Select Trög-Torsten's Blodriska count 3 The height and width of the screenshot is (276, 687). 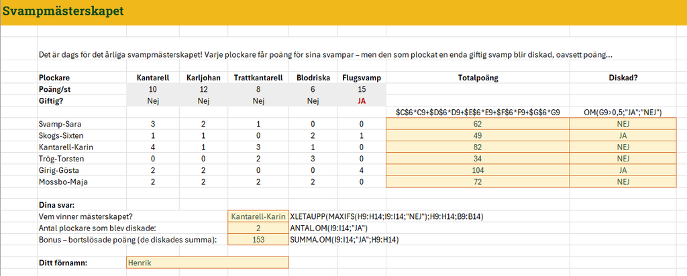[x=311, y=158]
